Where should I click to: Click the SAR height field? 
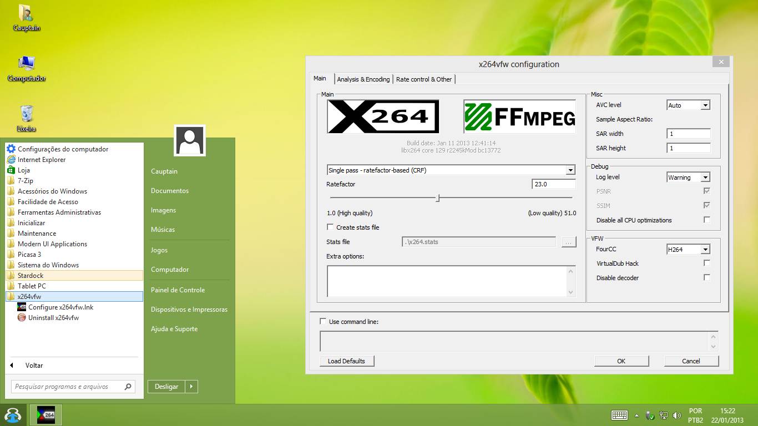(x=689, y=148)
